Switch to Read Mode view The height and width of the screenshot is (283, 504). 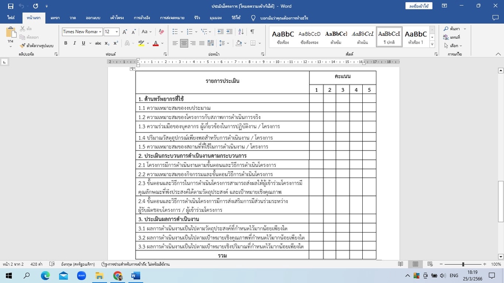(401, 264)
